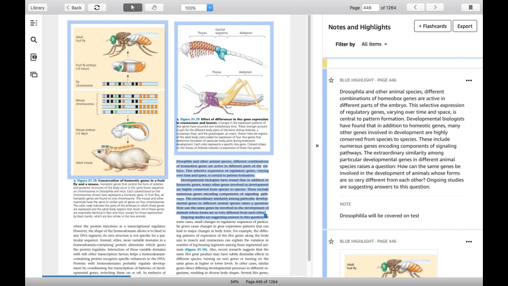Image resolution: width=508 pixels, height=286 pixels.
Task: Click the + Flashcards button
Action: click(x=433, y=26)
